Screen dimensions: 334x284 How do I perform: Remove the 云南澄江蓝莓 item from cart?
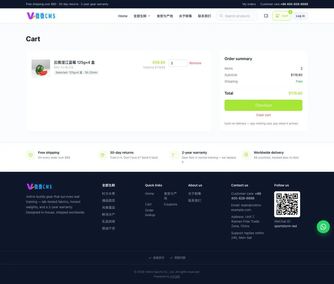[x=195, y=63]
